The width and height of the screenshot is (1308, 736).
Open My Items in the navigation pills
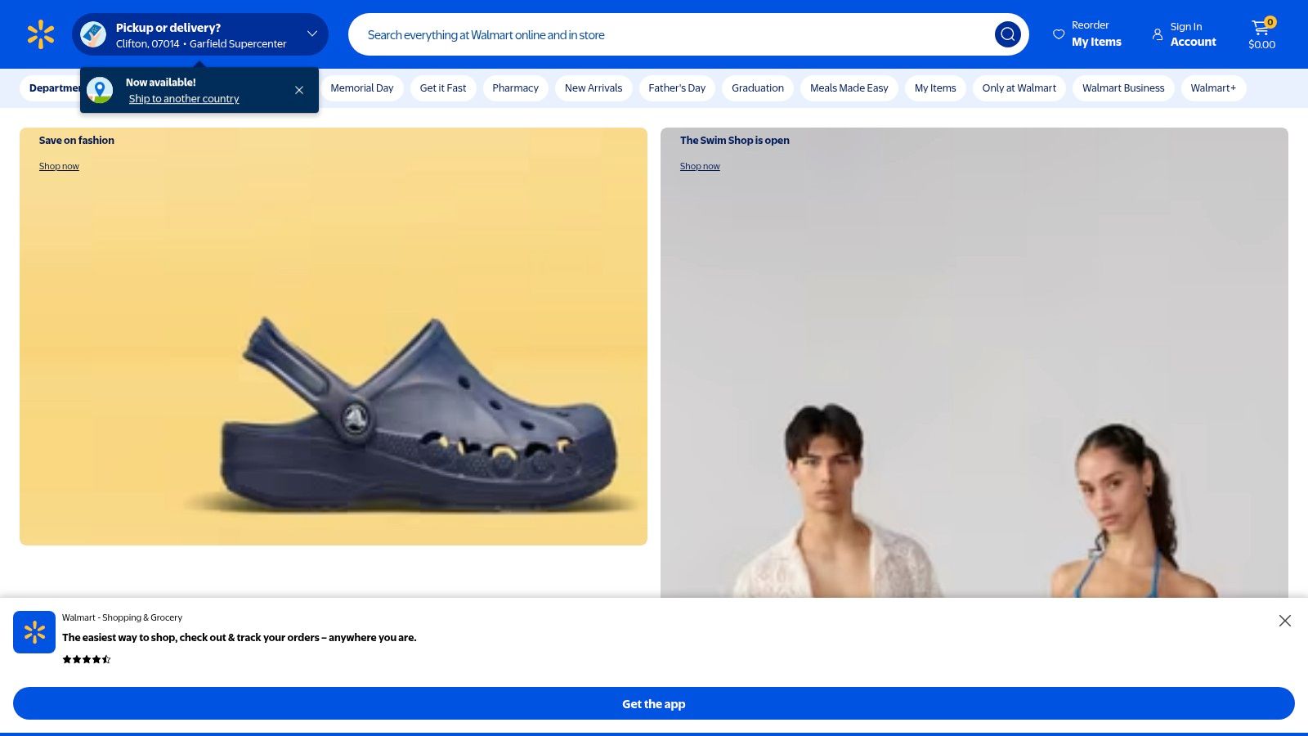(x=935, y=88)
